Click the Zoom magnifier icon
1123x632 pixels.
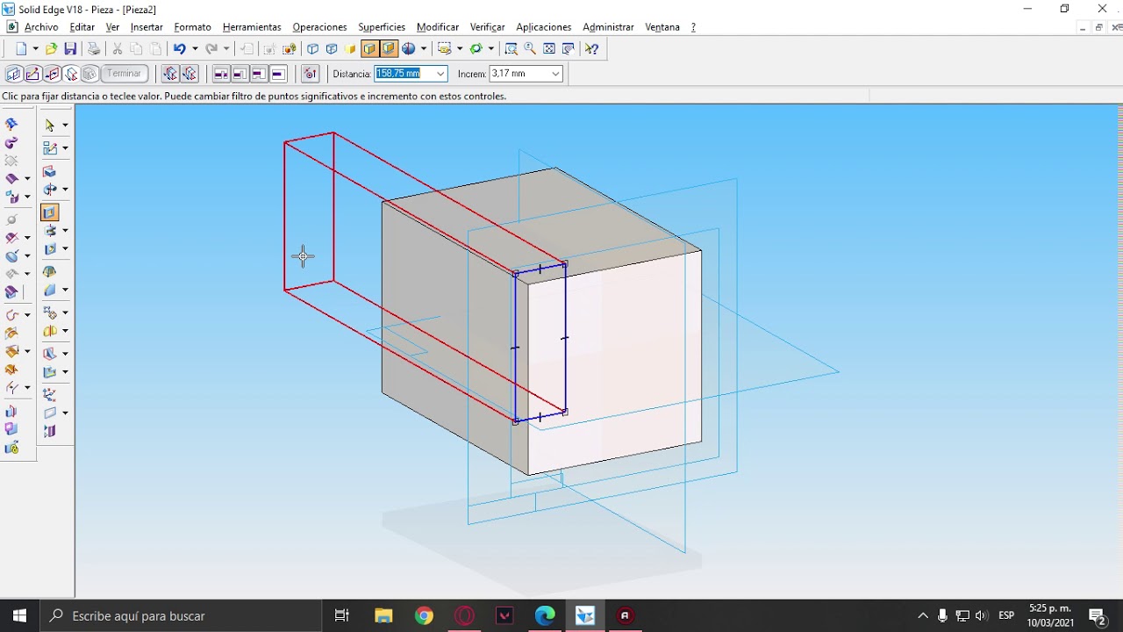(530, 49)
